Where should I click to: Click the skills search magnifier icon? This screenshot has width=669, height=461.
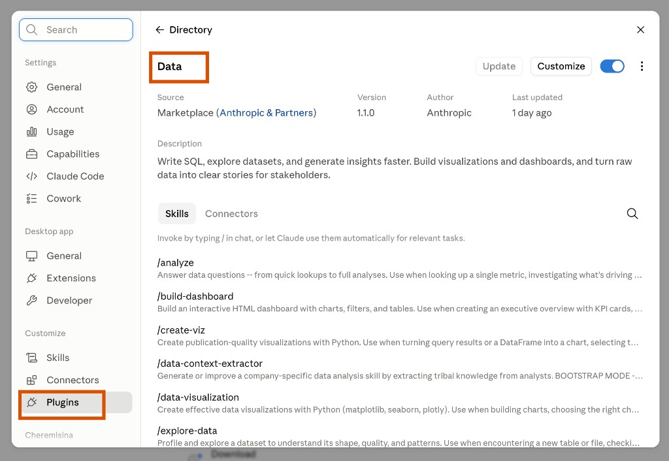point(632,213)
